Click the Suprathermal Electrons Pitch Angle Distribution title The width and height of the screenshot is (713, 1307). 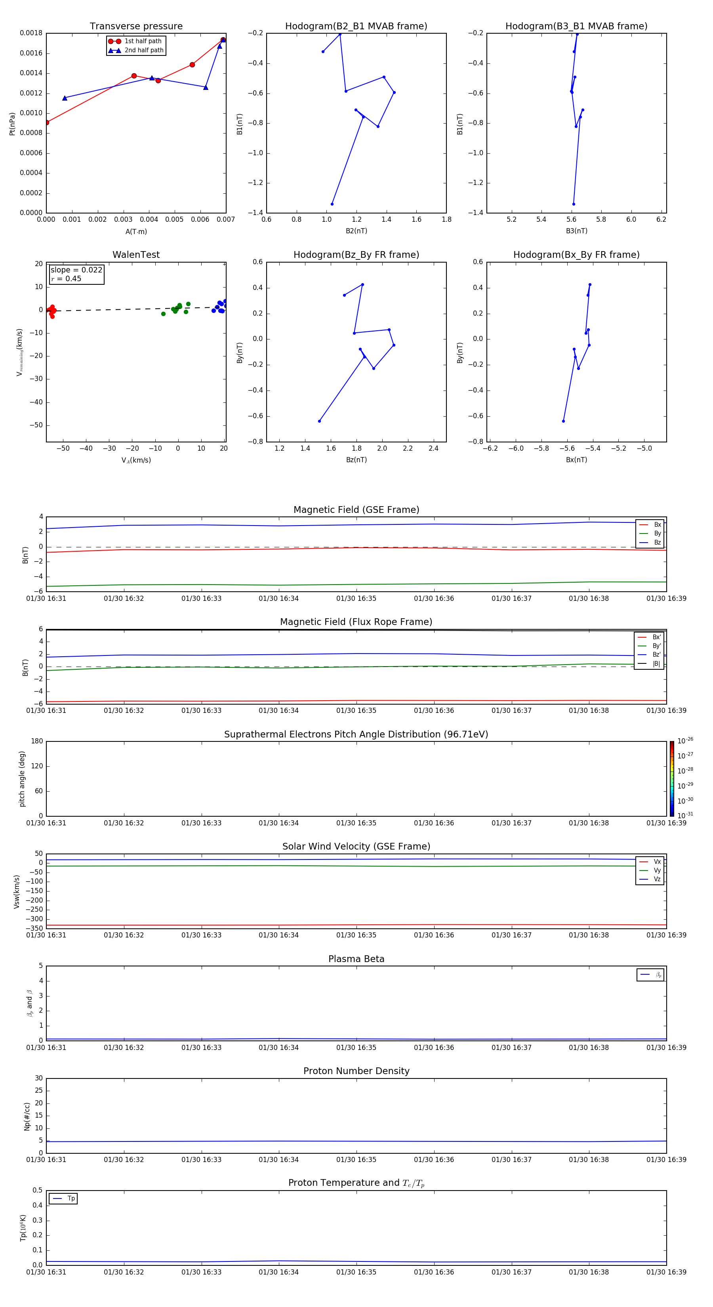356,734
